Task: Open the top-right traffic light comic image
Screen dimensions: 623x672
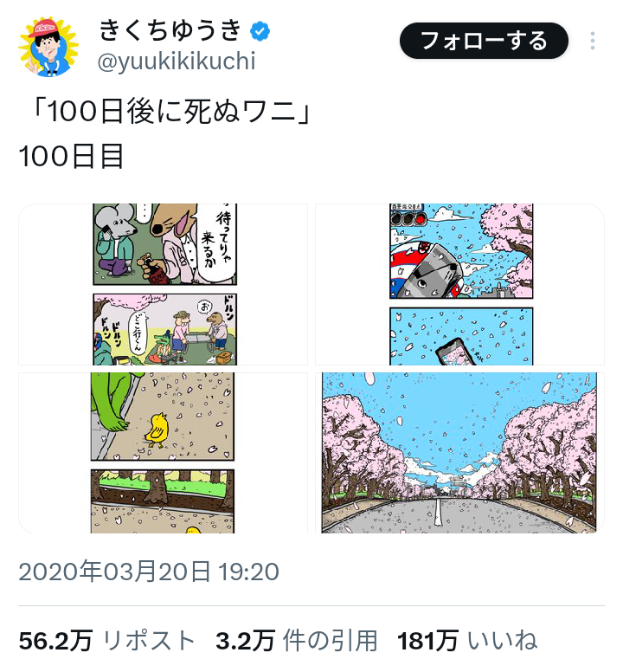Action: [459, 285]
